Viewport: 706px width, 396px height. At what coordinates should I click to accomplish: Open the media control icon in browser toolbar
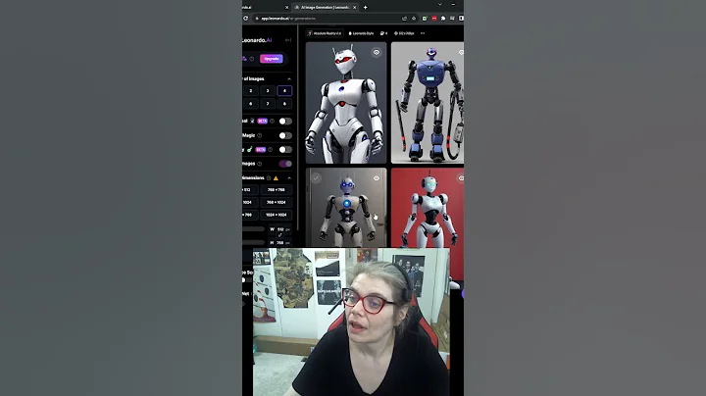tap(452, 19)
